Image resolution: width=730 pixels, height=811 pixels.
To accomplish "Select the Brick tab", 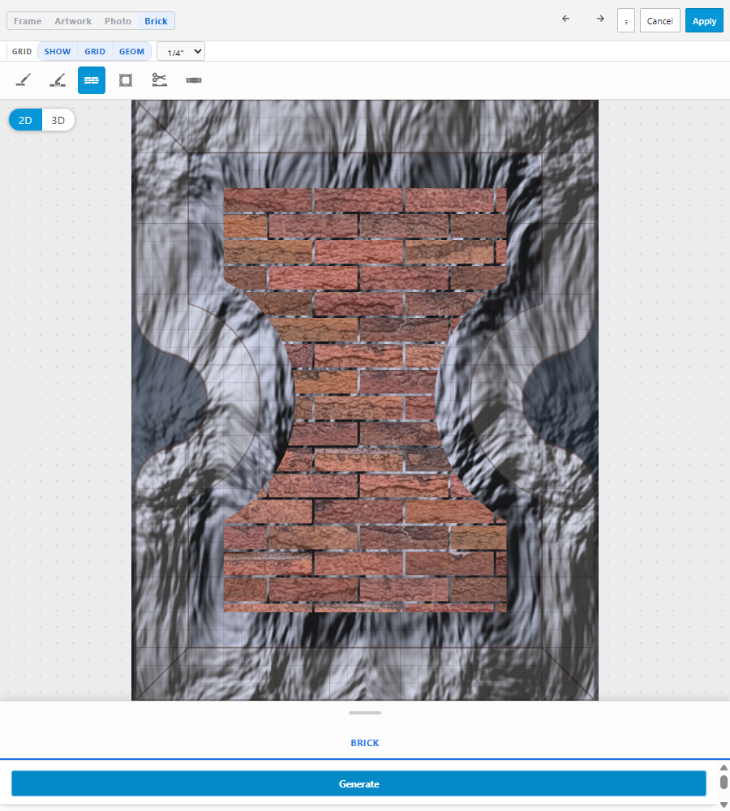I will coord(156,21).
